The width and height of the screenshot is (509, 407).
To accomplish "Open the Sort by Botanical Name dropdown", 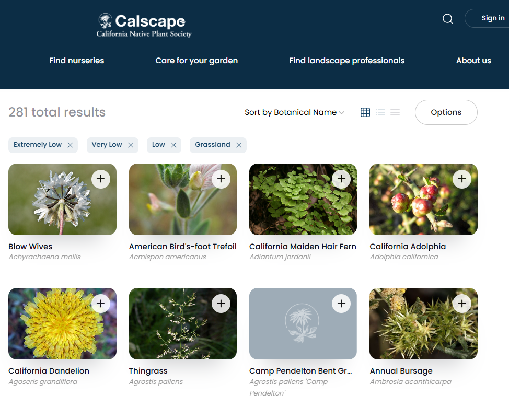I will coord(294,112).
